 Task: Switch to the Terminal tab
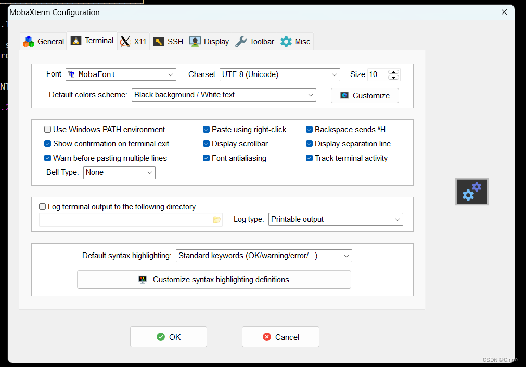click(92, 41)
